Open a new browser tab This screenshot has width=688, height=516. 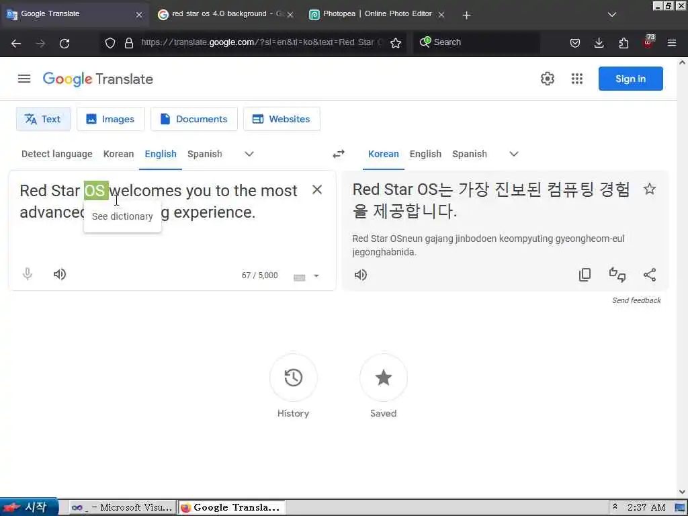pos(466,15)
